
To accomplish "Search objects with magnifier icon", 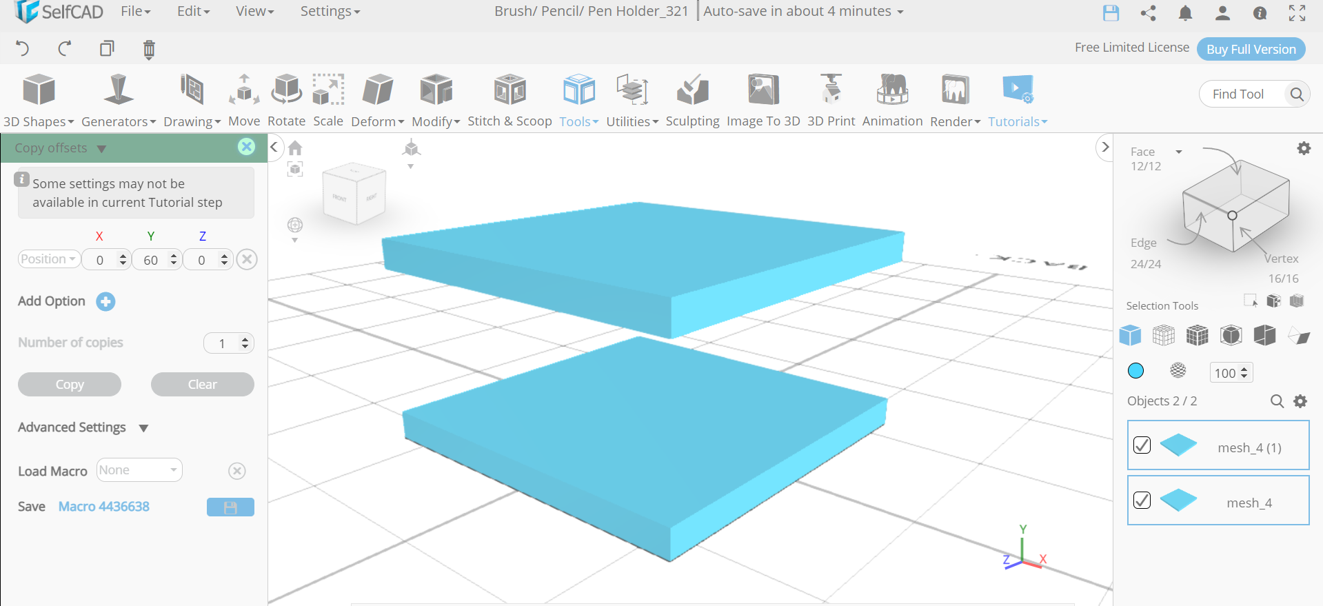I will pos(1277,401).
